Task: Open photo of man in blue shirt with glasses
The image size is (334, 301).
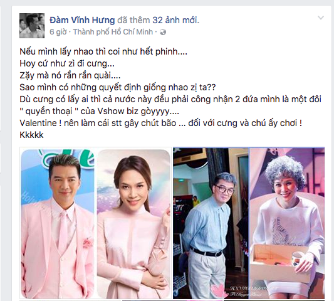Action: [x=211, y=223]
